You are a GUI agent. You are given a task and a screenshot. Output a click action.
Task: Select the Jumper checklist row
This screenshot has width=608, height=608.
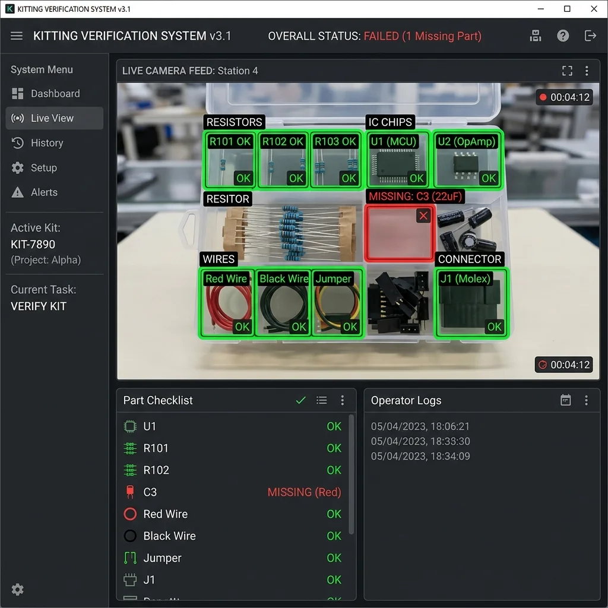233,558
